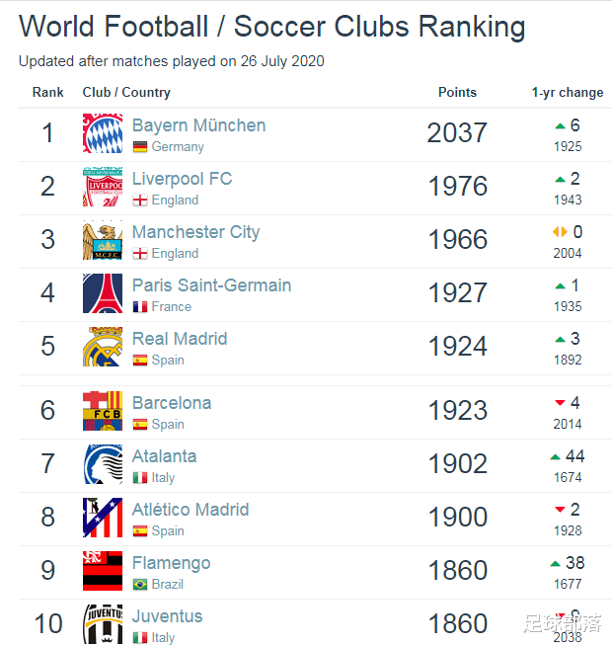The width and height of the screenshot is (612, 646).
Task: Click the Liverpool FC club crest
Action: coord(103,187)
